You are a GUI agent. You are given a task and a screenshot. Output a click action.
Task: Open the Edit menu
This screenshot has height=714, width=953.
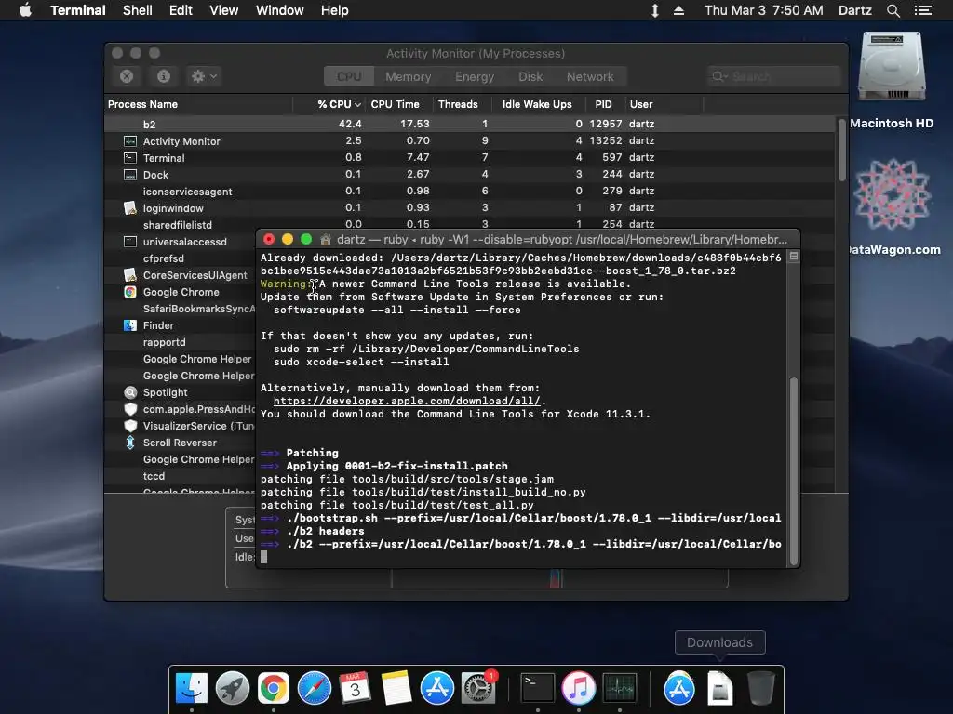181,10
